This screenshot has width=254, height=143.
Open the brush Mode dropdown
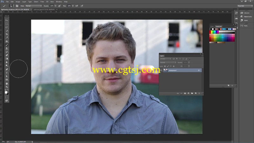(34, 6)
